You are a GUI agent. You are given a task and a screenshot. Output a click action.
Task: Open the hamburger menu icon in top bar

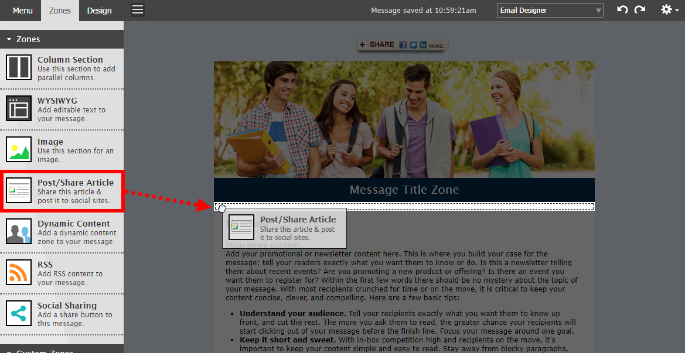coord(138,10)
